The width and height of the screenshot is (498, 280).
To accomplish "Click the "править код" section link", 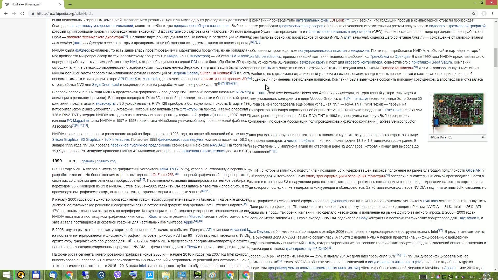I will pyautogui.click(x=106, y=161).
